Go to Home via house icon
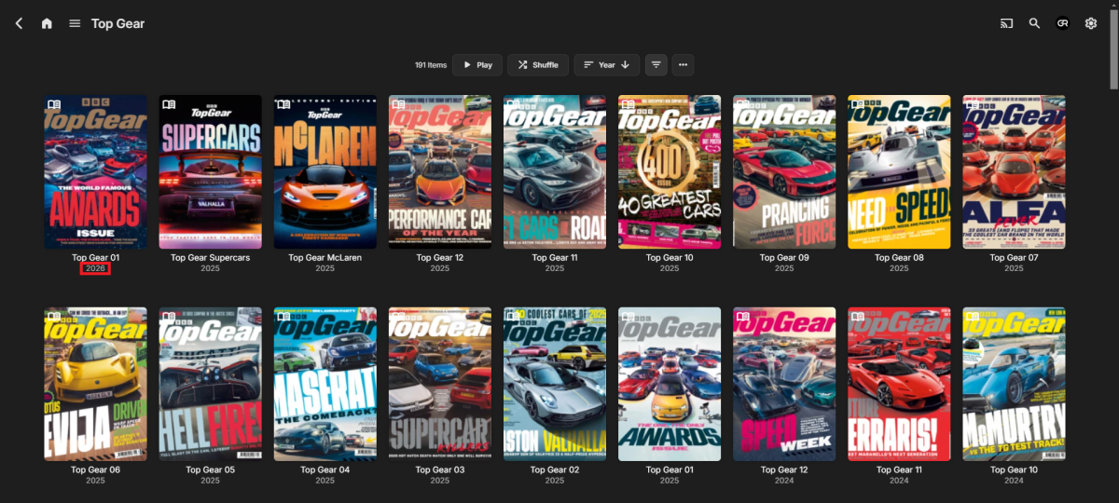 pyautogui.click(x=47, y=23)
